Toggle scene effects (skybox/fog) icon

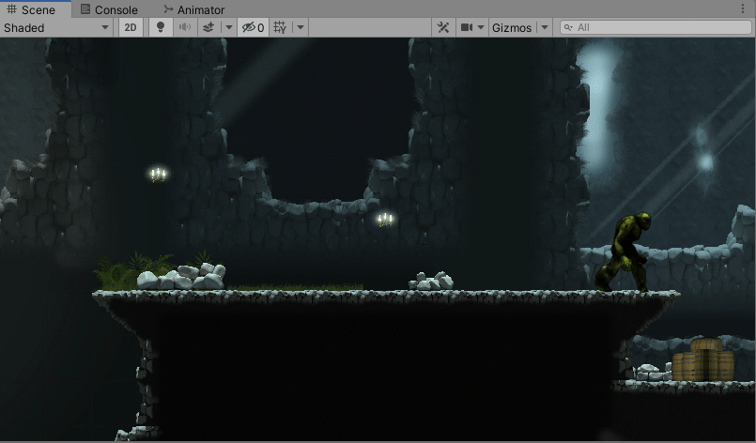click(x=208, y=27)
